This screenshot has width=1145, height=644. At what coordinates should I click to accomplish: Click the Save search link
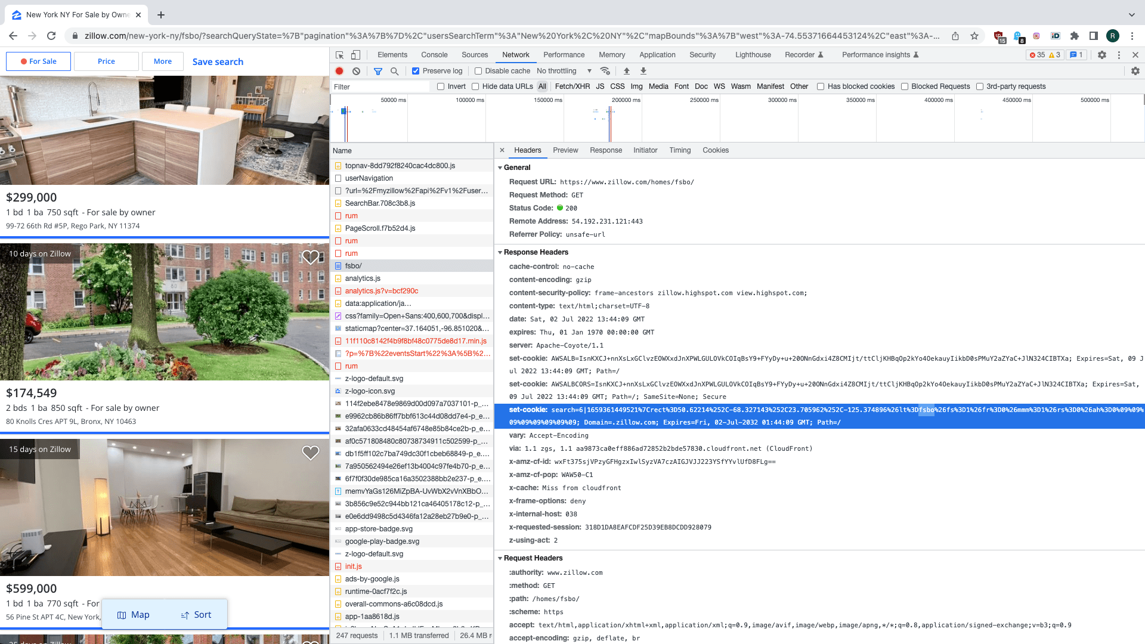pos(217,61)
